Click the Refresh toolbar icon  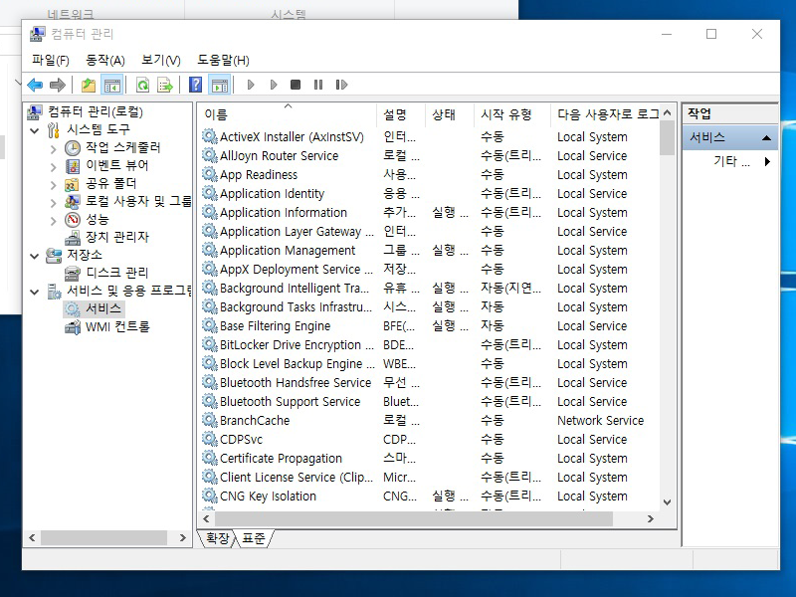[x=142, y=85]
